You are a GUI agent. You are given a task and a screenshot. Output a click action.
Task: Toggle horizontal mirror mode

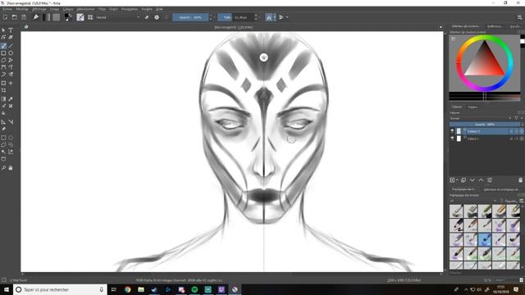point(269,17)
